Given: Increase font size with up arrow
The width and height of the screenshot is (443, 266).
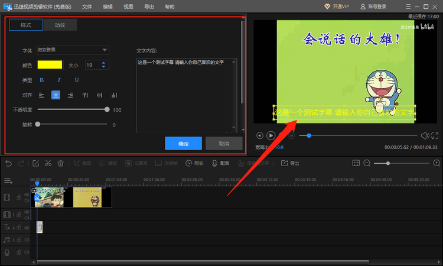Looking at the screenshot, I should click(x=104, y=63).
